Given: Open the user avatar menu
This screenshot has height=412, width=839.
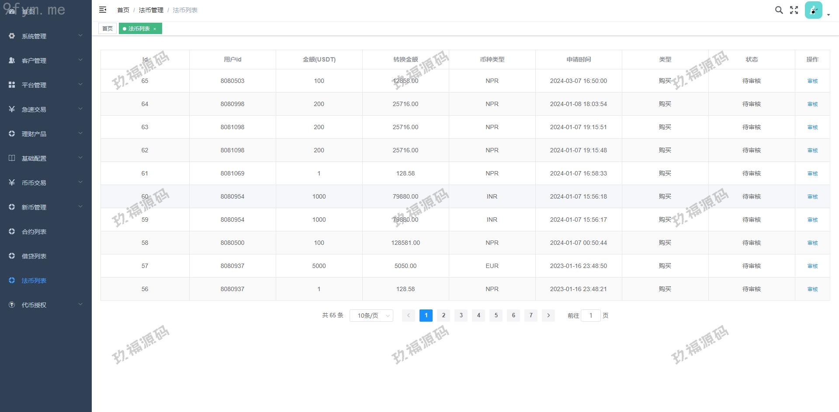Looking at the screenshot, I should pos(813,10).
